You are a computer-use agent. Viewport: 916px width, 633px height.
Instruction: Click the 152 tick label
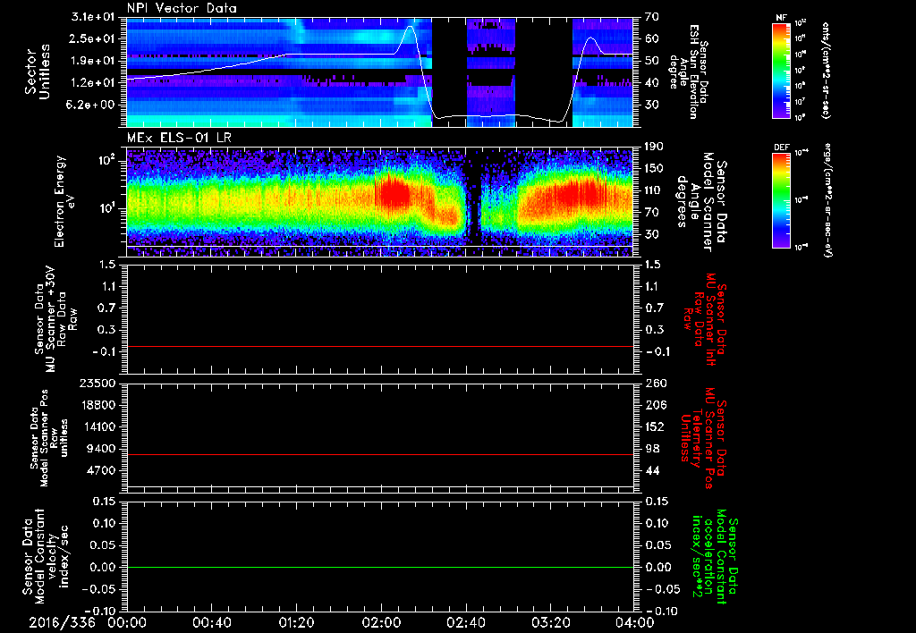[654, 426]
